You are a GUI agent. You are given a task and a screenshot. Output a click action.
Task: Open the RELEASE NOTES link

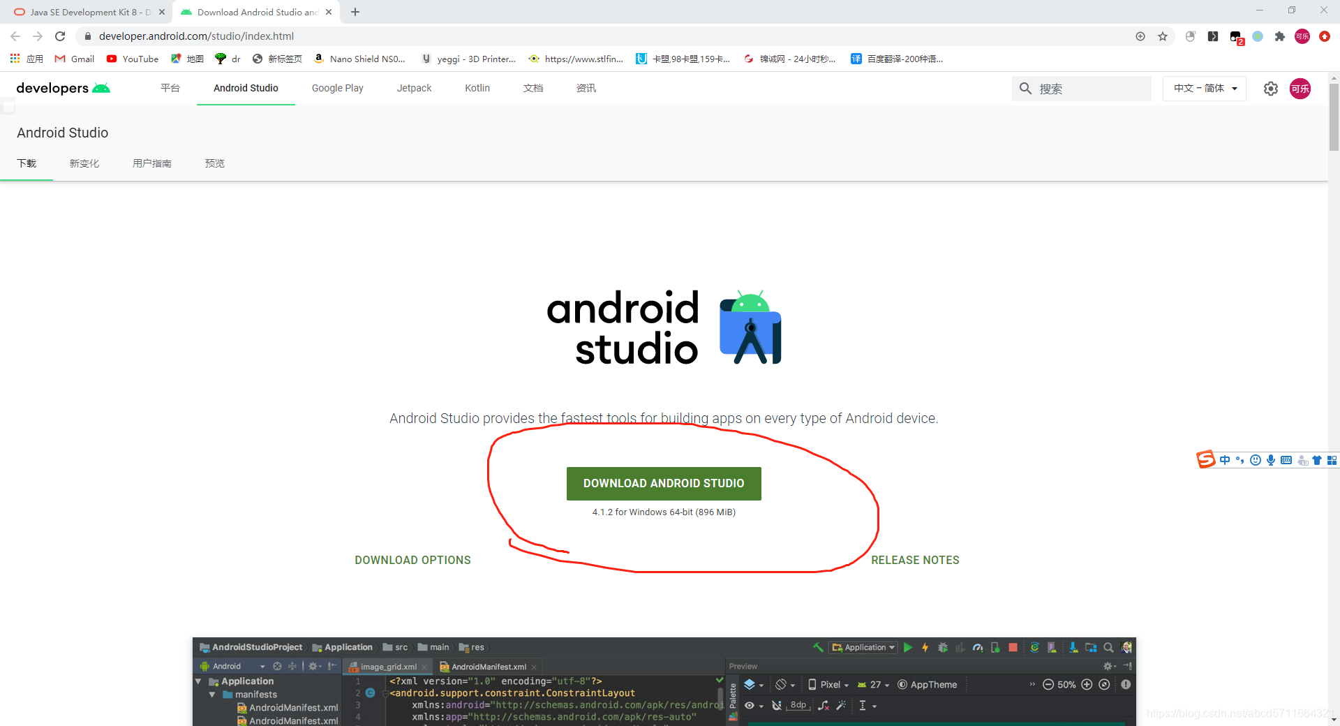[915, 559]
